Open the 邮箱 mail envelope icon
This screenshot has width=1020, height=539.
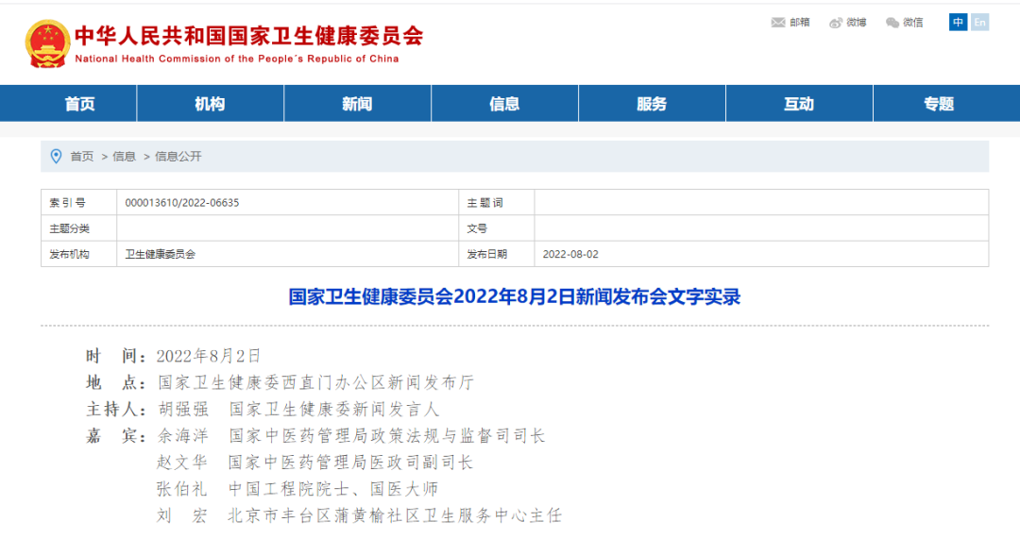[x=778, y=22]
